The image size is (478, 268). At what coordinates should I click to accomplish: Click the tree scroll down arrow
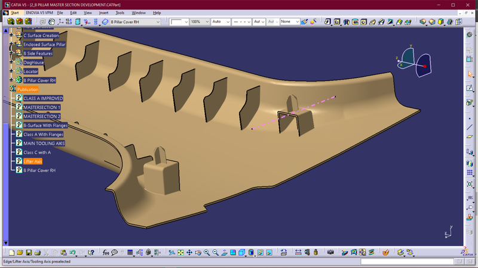point(6,243)
